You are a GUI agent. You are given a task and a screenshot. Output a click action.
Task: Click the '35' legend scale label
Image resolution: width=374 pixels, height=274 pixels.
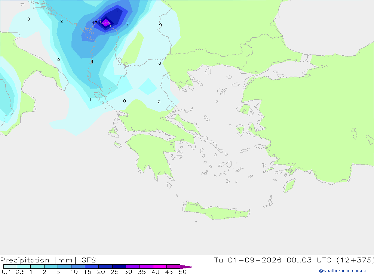pyautogui.click(x=142, y=272)
